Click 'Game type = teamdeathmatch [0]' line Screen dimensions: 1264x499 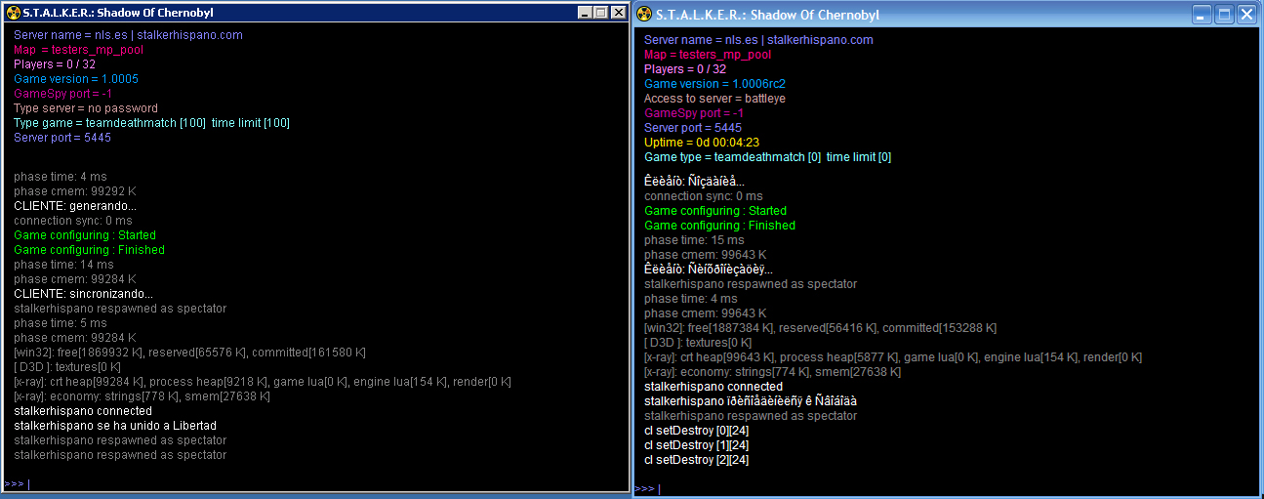(x=767, y=157)
